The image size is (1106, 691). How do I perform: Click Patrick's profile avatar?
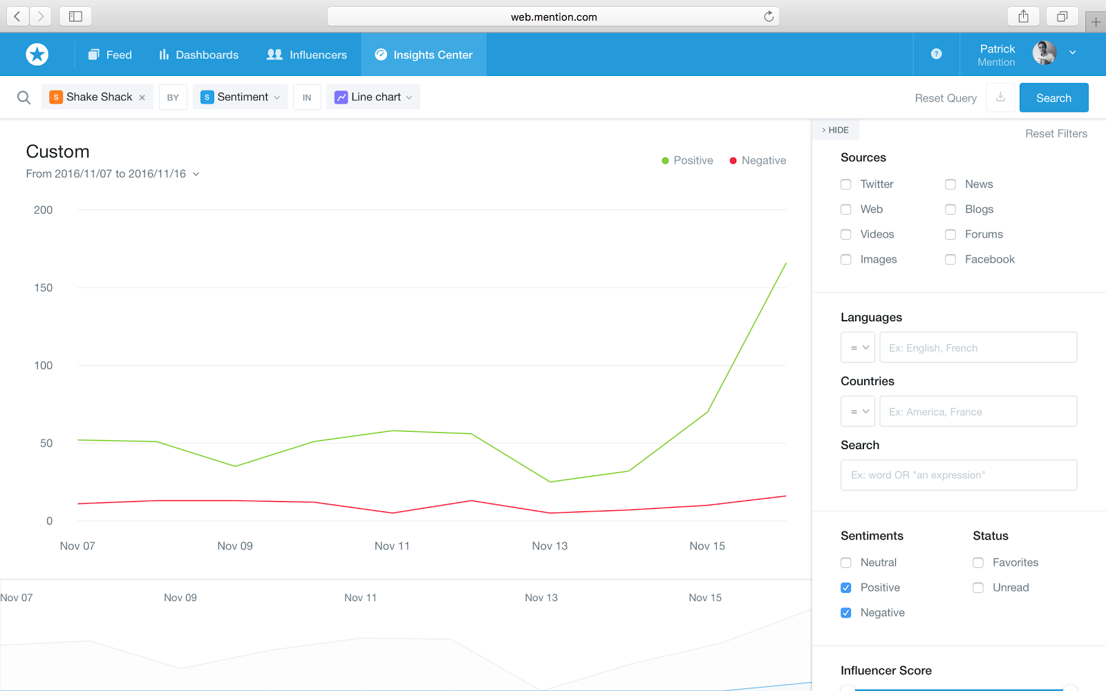pos(1044,53)
